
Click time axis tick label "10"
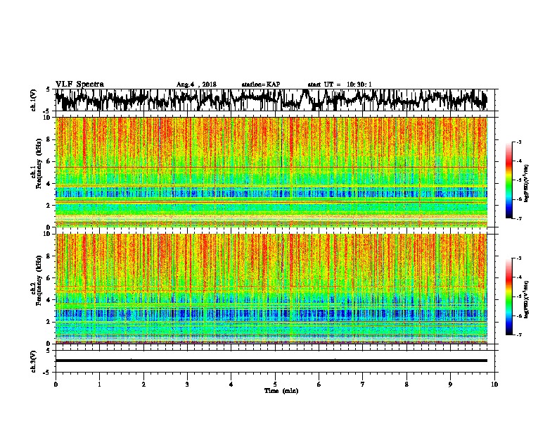pyautogui.click(x=494, y=385)
